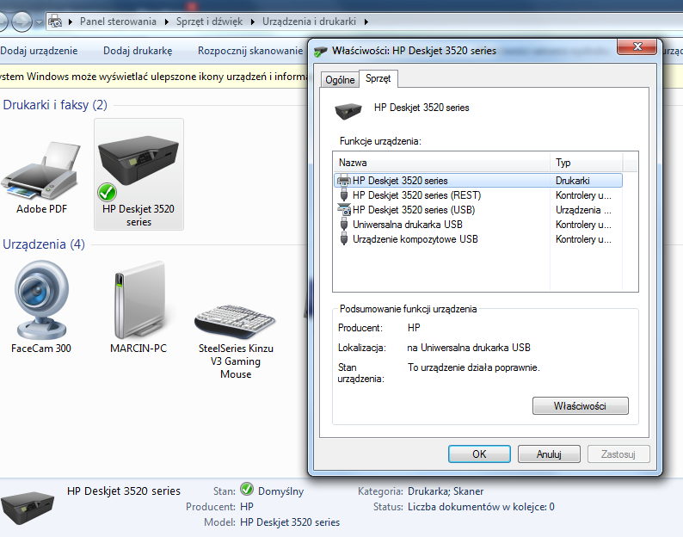Select row 'HP Deskjet 3520 series (USB)'
This screenshot has height=537, width=683.
pyautogui.click(x=477, y=210)
